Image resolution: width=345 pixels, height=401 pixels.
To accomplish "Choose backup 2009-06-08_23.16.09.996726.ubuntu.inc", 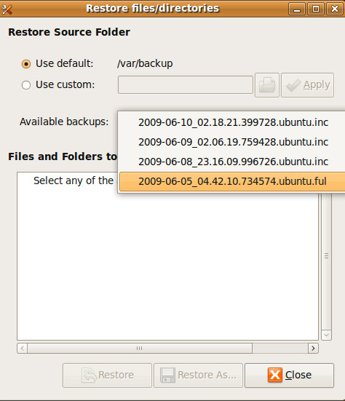I will point(232,162).
